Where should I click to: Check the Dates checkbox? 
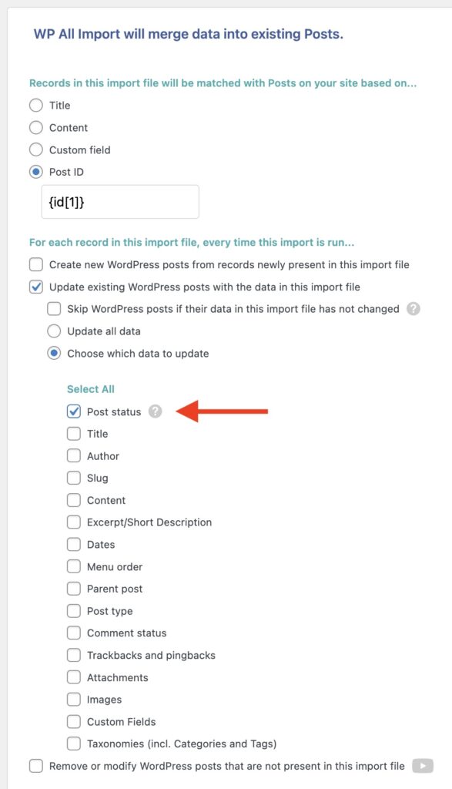coord(74,545)
